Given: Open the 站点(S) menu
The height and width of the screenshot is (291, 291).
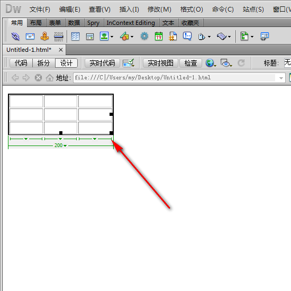Looking at the screenshot, I should 253,10.
